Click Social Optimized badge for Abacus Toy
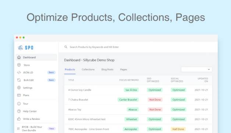The height and width of the screenshot is (133, 231). point(178,110)
